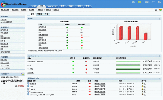Expand 数据库服务器 submenu arrow in sidebar
The image size is (163, 100).
(x=22, y=38)
